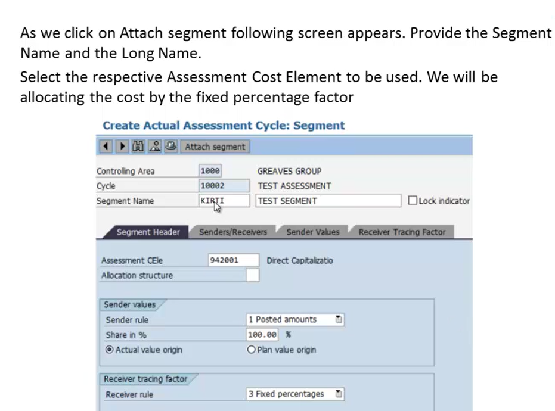Screen dimensions: 555x411
Task: Click the Share in % field
Action: coord(262,335)
